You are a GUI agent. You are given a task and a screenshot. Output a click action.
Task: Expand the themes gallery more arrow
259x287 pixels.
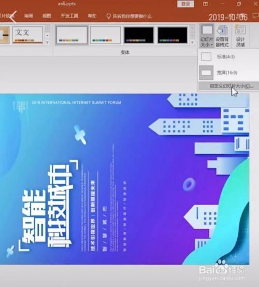[x=47, y=43]
